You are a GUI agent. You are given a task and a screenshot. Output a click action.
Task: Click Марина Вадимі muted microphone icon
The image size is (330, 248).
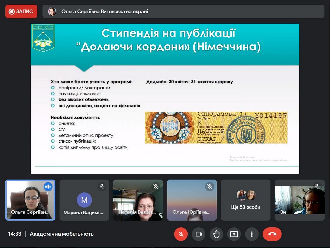(x=102, y=186)
